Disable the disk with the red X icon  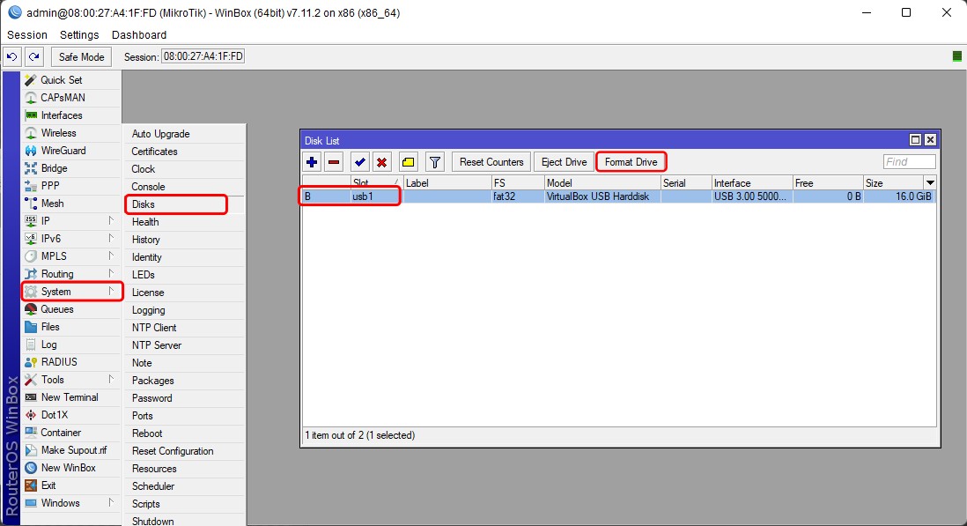(x=381, y=162)
